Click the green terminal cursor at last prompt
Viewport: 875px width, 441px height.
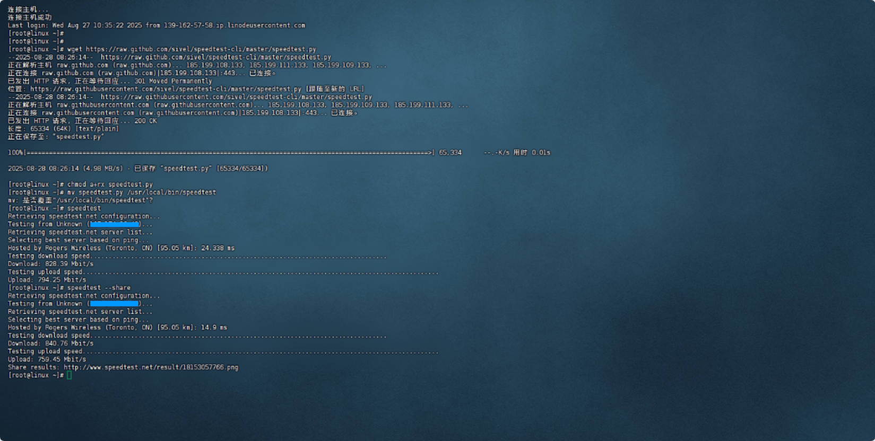coord(69,375)
